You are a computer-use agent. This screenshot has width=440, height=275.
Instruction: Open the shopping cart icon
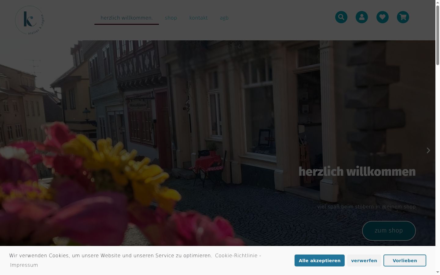click(403, 17)
